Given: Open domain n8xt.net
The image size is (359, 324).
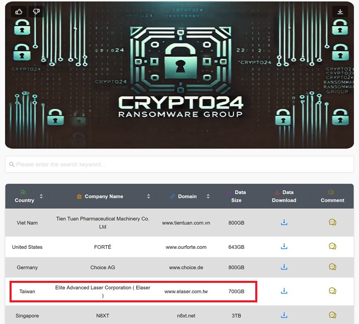Looking at the screenshot, I should click(186, 316).
